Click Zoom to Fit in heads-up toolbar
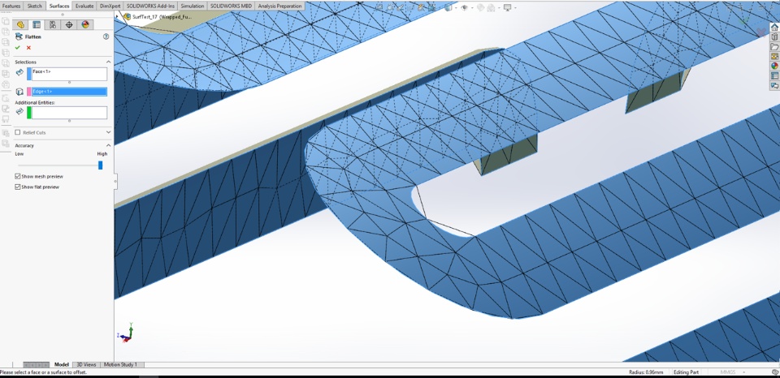 pyautogui.click(x=379, y=7)
